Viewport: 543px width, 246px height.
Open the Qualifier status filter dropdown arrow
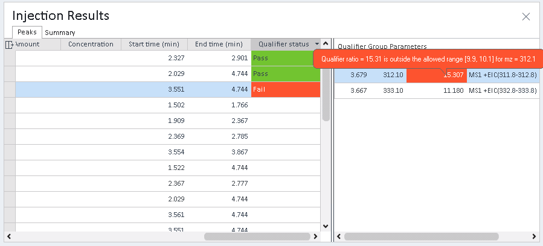click(x=317, y=44)
